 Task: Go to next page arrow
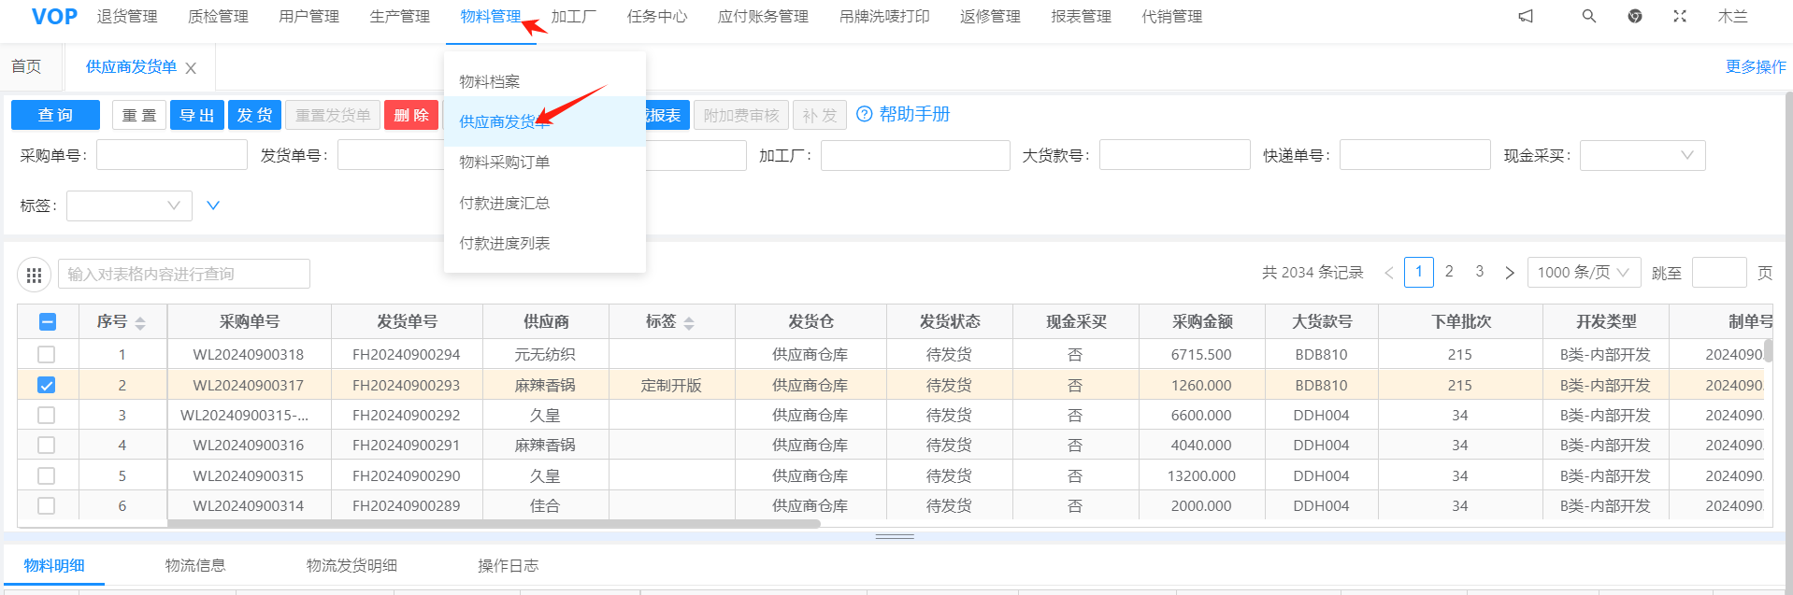click(1509, 273)
